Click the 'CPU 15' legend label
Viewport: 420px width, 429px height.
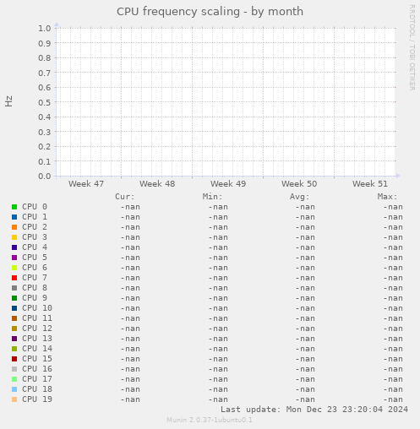(x=37, y=359)
